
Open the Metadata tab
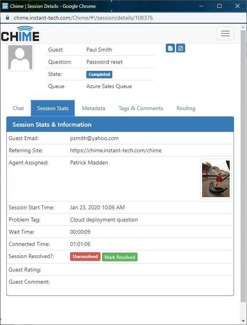[x=93, y=108]
